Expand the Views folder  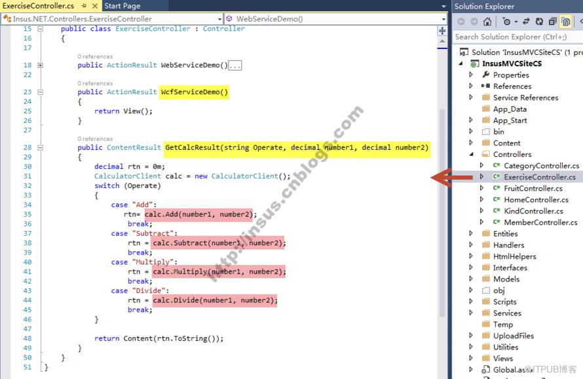pos(471,358)
